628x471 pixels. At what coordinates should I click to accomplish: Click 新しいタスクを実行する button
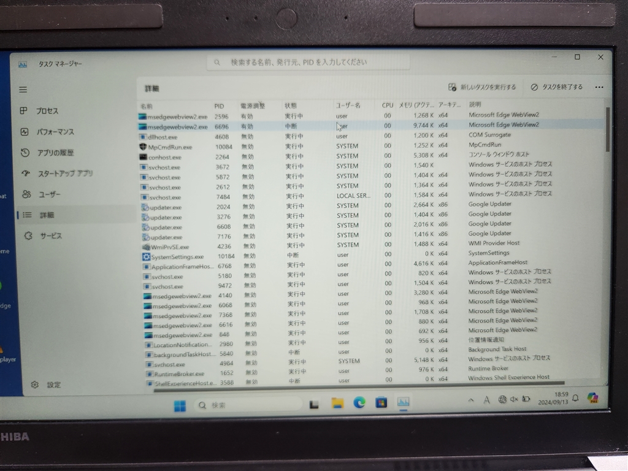[x=482, y=87]
